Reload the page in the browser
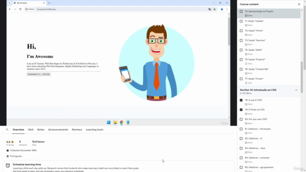Viewport: 306px width, 172px height. (20, 9)
